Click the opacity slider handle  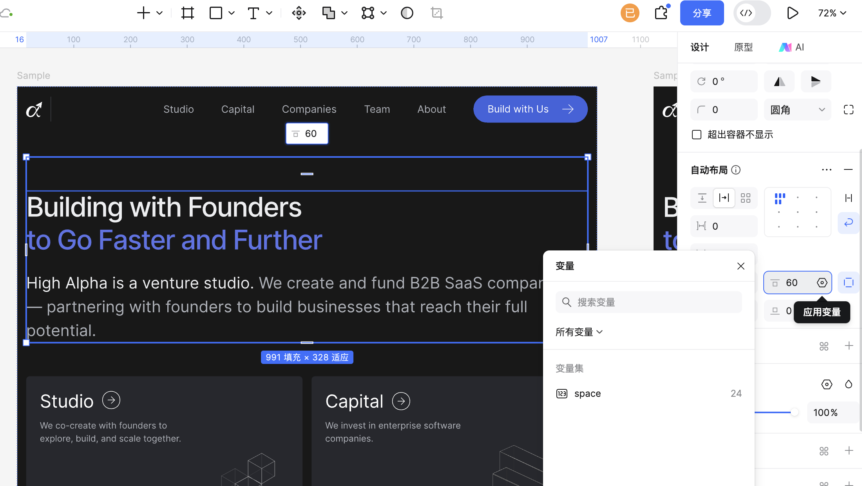click(794, 412)
